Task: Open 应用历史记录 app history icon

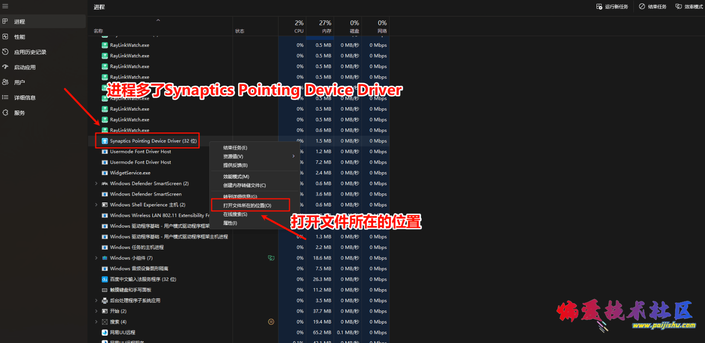Action: 5,52
